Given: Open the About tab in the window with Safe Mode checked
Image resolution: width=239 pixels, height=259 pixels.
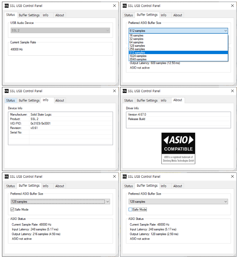Looking at the screenshot, I should pos(60,186).
